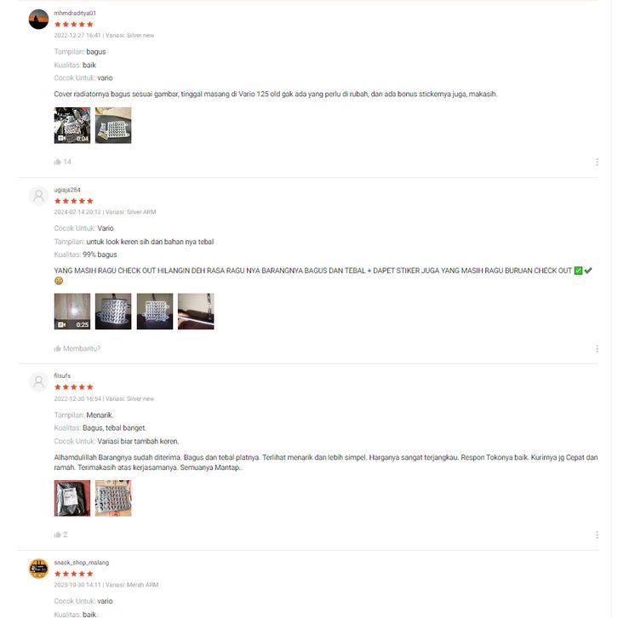Open radiator cover photo in mhmdraditya01's review
Image resolution: width=618 pixels, height=618 pixels.
click(113, 125)
